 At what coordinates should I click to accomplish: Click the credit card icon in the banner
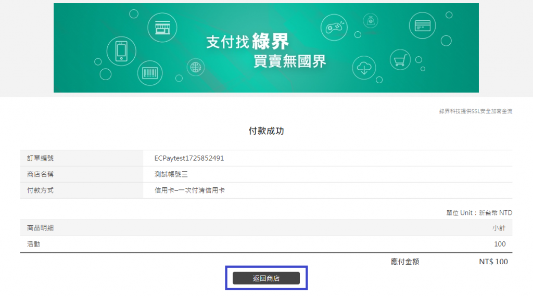pos(423,25)
